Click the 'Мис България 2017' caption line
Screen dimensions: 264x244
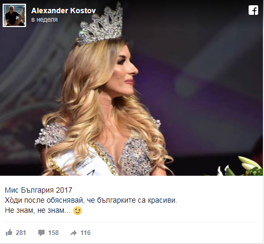point(38,190)
